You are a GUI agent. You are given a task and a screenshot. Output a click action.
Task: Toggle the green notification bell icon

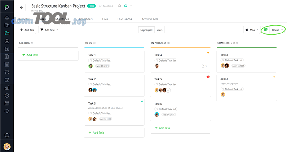point(125,6)
